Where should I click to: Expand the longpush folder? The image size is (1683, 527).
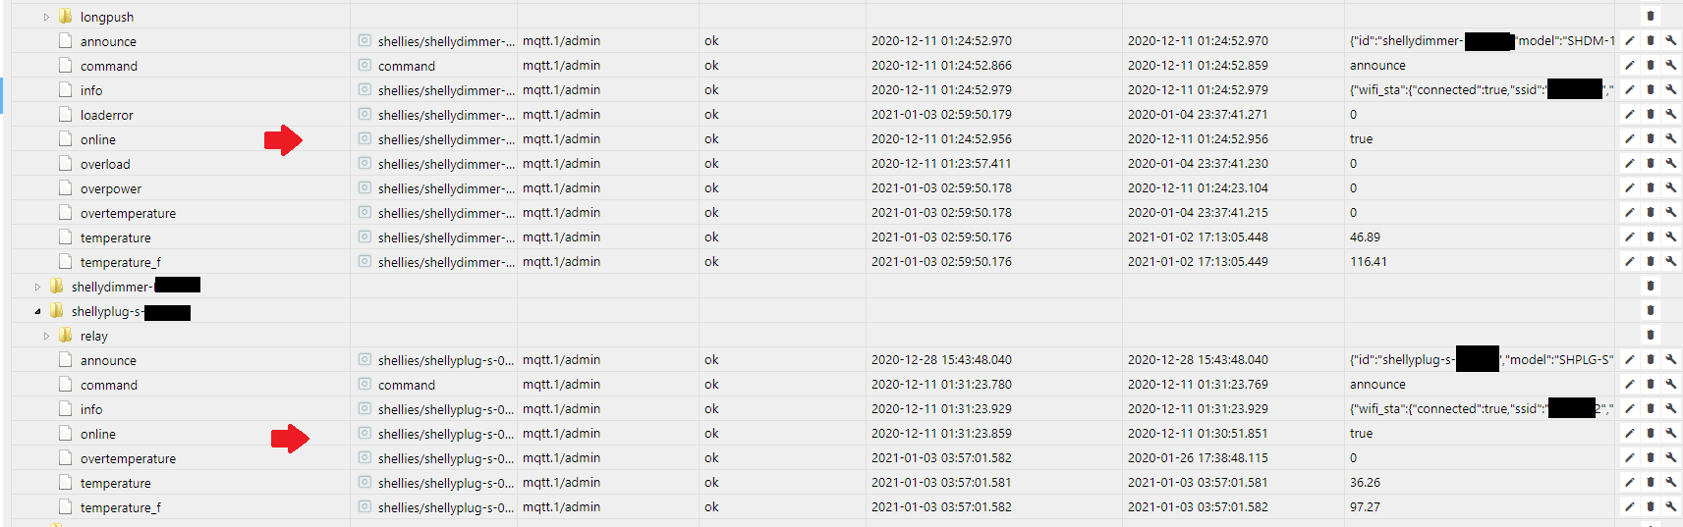(x=46, y=17)
